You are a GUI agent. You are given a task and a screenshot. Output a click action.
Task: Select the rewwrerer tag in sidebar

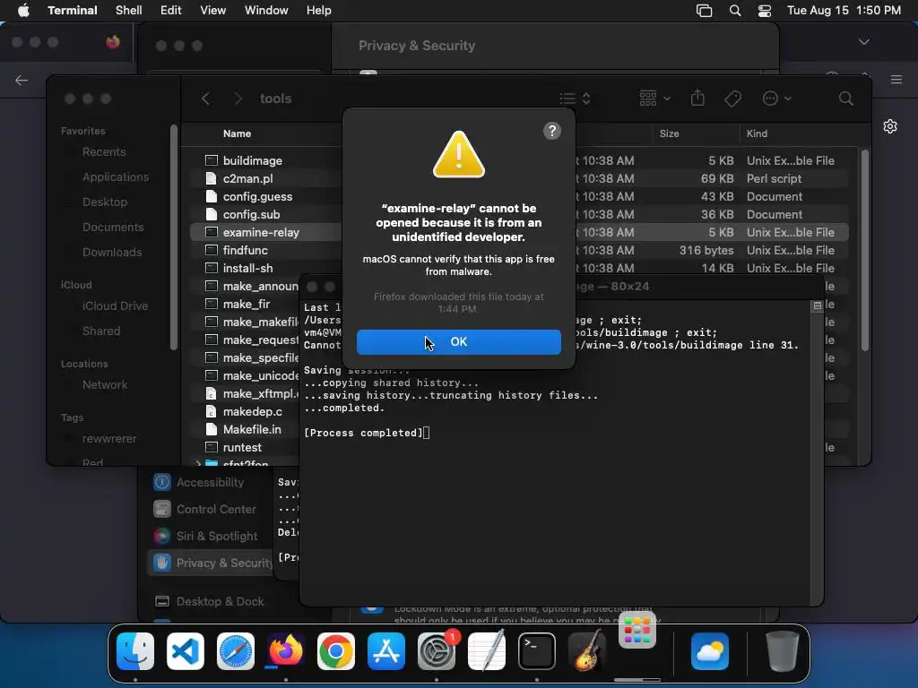pos(108,439)
